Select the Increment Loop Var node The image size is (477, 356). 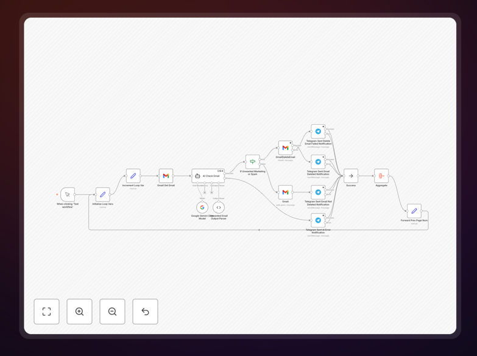coord(133,176)
